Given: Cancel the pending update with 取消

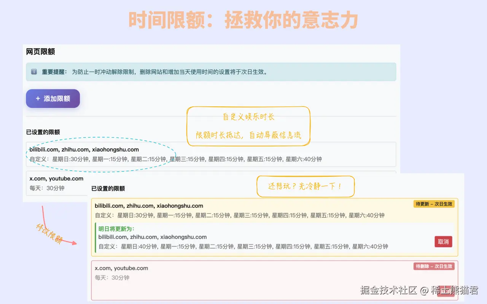Looking at the screenshot, I should pyautogui.click(x=443, y=242).
